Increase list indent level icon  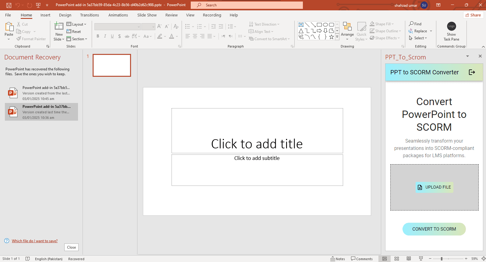221,27
